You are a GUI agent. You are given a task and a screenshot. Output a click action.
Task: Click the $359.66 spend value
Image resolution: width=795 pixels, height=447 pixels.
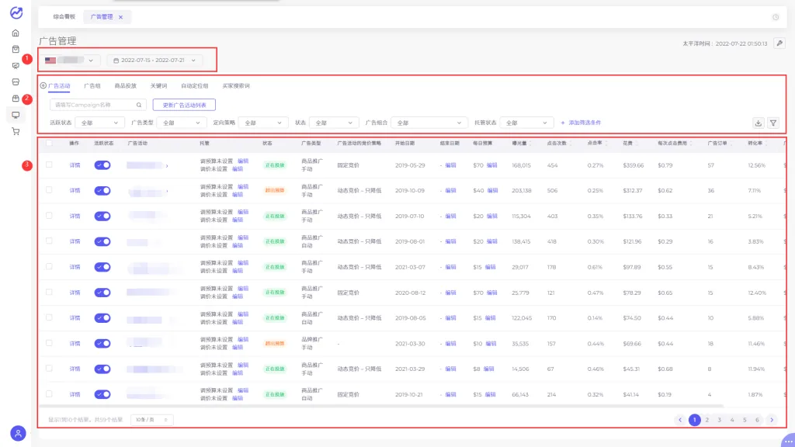[x=634, y=165]
